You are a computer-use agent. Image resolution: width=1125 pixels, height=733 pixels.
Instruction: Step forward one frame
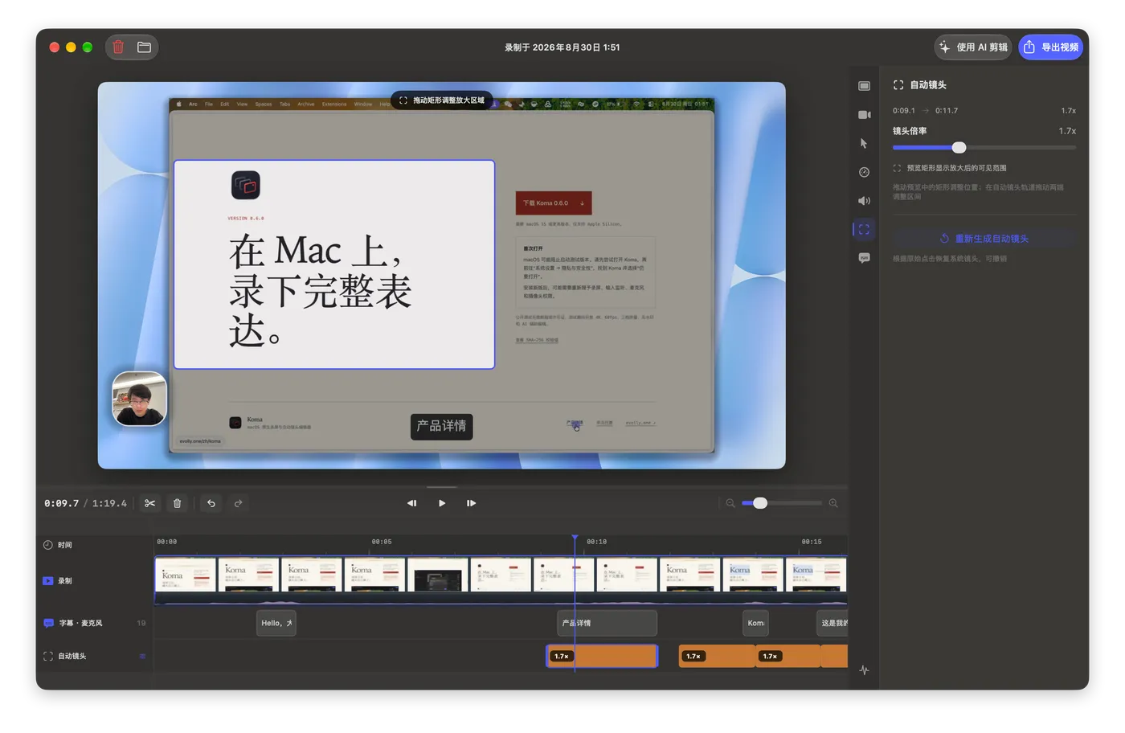pos(472,503)
